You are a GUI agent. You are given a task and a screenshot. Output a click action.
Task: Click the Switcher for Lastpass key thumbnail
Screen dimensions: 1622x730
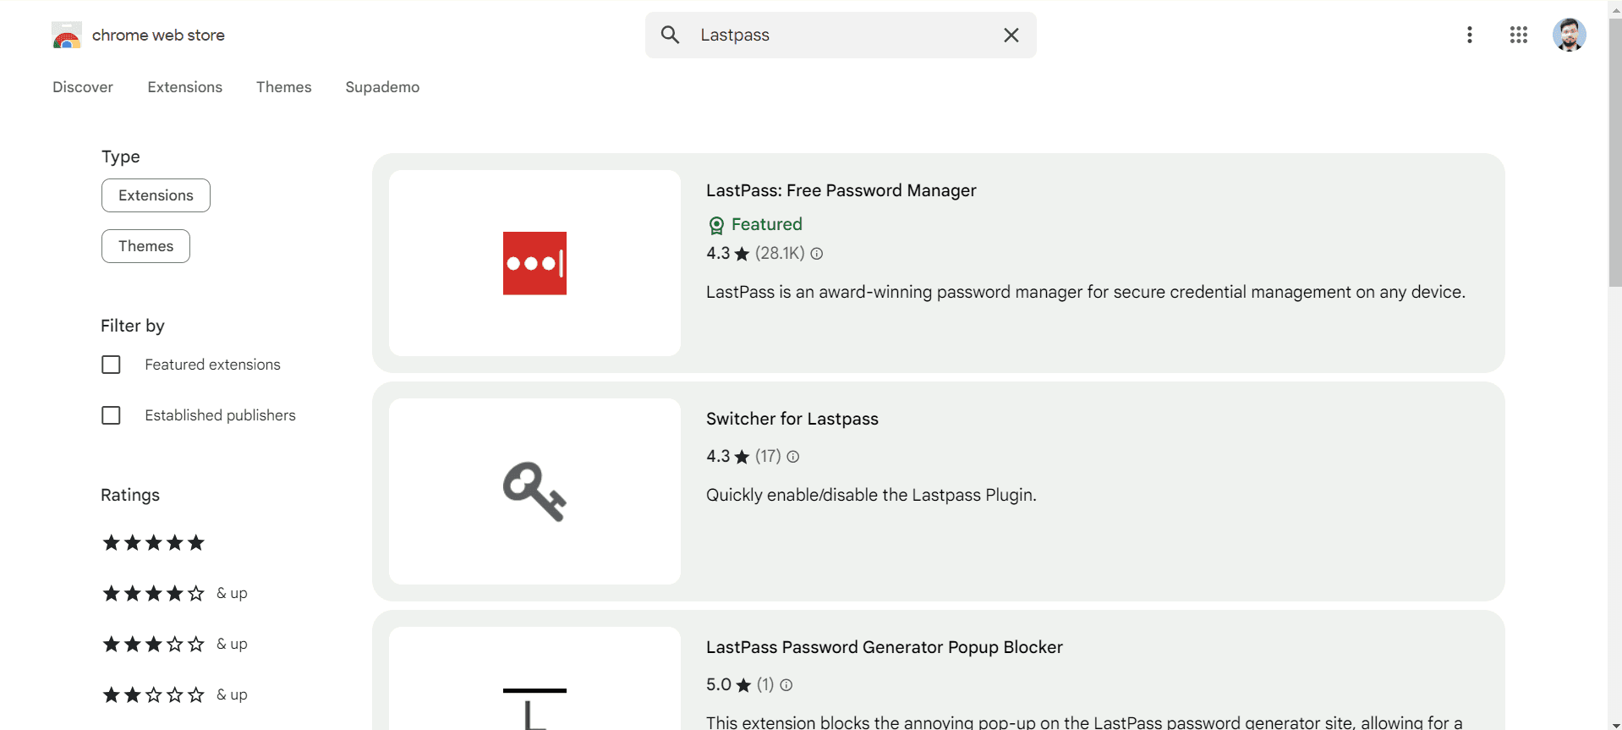[x=534, y=491]
